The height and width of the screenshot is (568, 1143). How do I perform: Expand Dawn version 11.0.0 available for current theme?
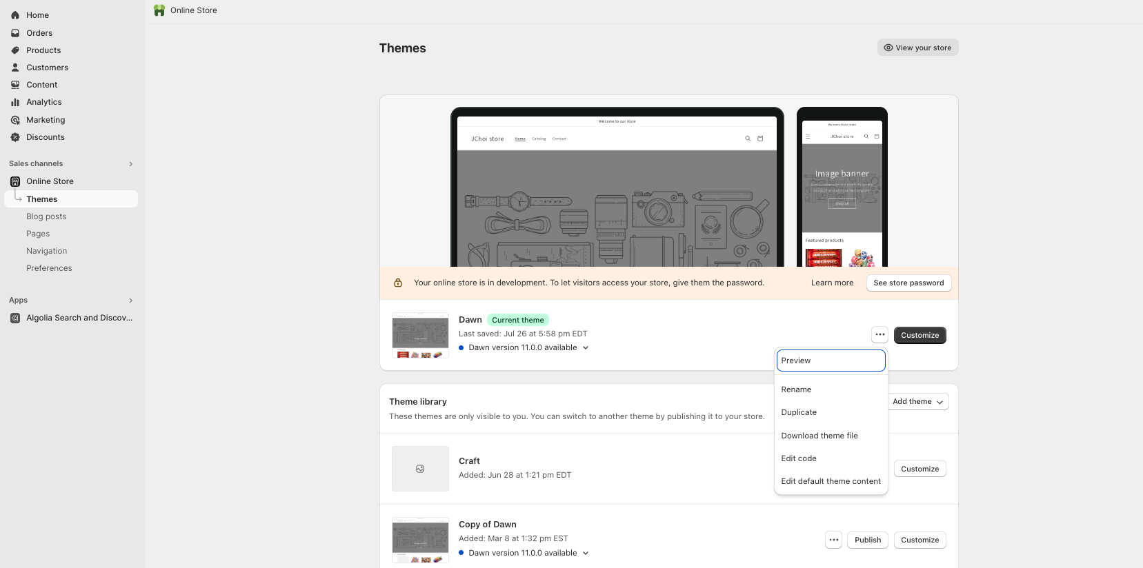pos(586,348)
